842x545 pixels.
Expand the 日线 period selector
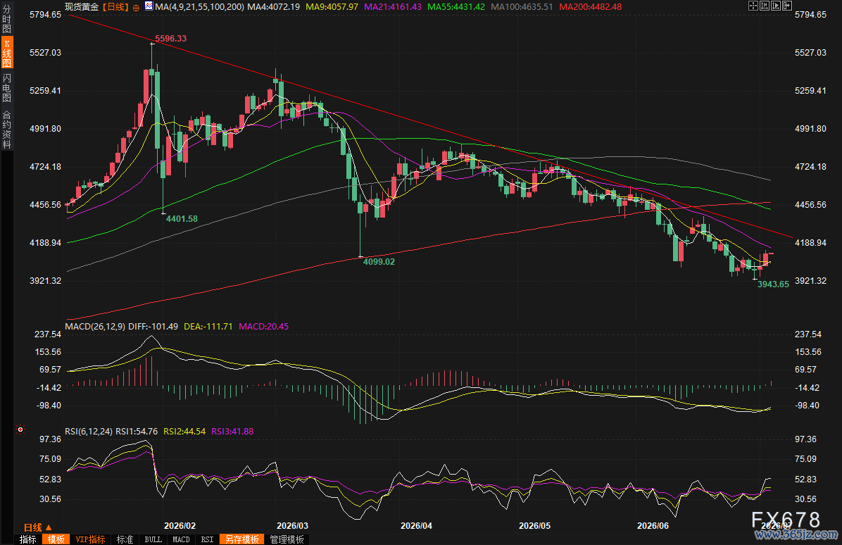(37, 527)
